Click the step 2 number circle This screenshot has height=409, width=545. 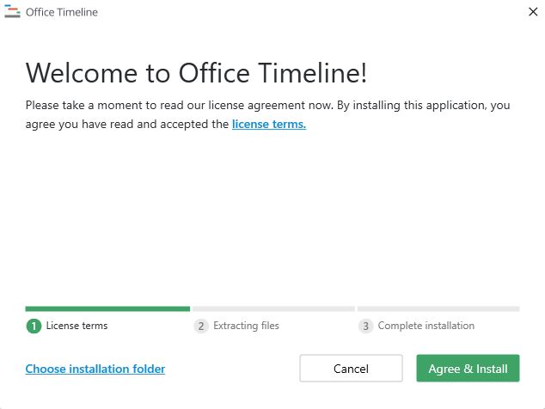tap(201, 326)
